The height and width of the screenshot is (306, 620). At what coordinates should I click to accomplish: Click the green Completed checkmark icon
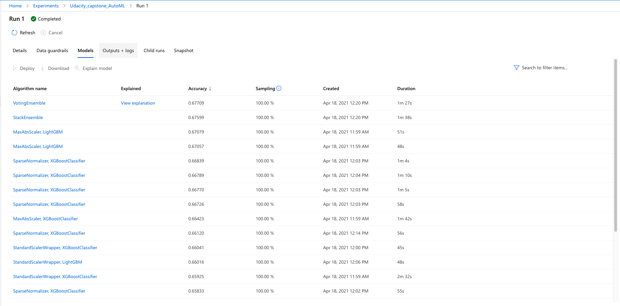pos(33,19)
